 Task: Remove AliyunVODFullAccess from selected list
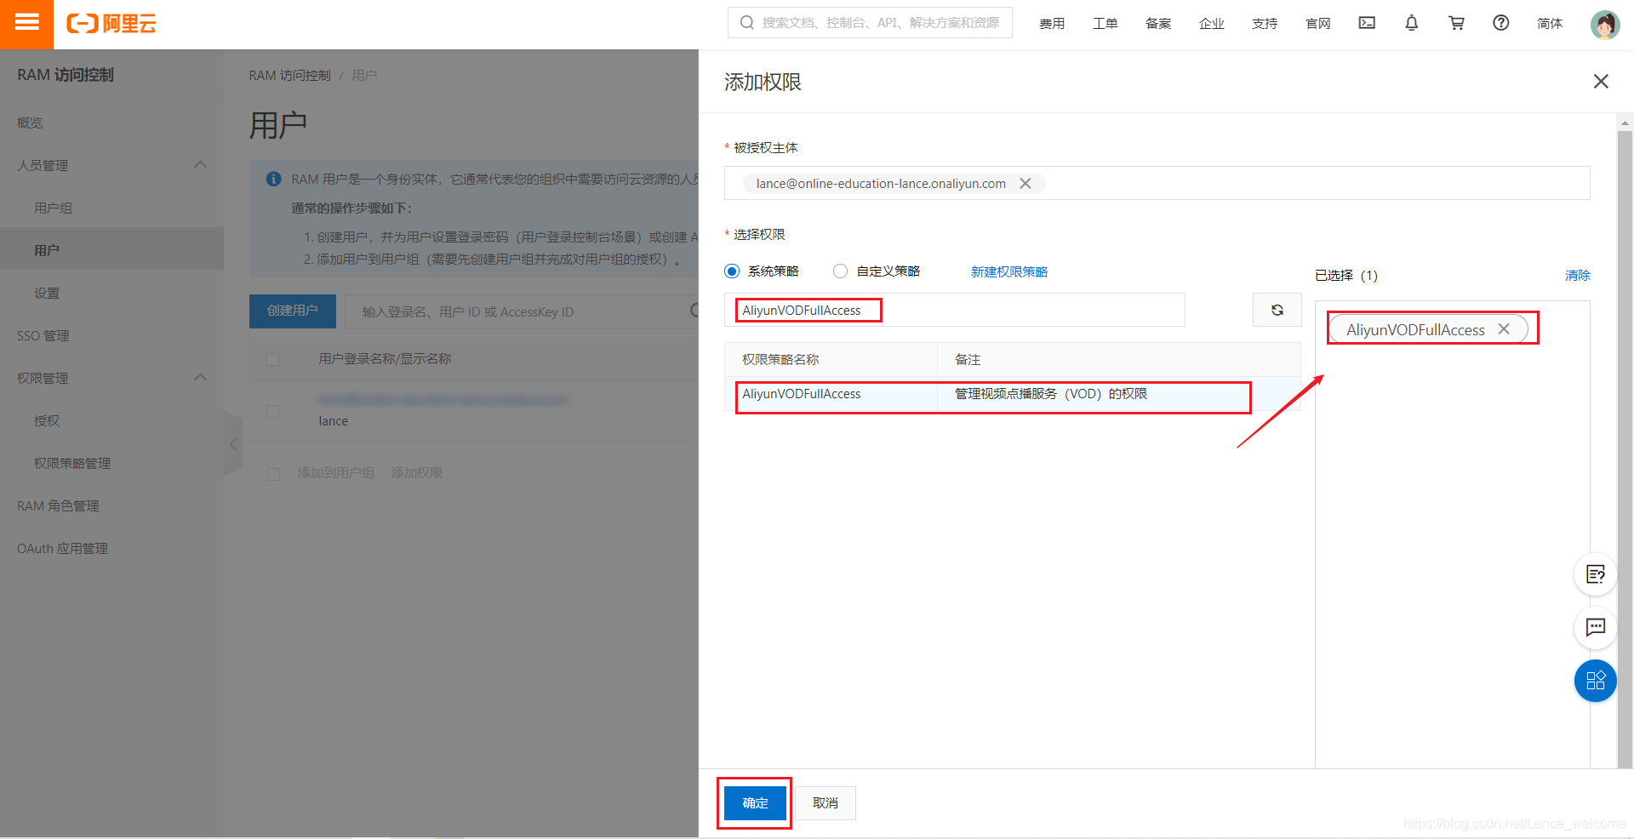[x=1504, y=328]
